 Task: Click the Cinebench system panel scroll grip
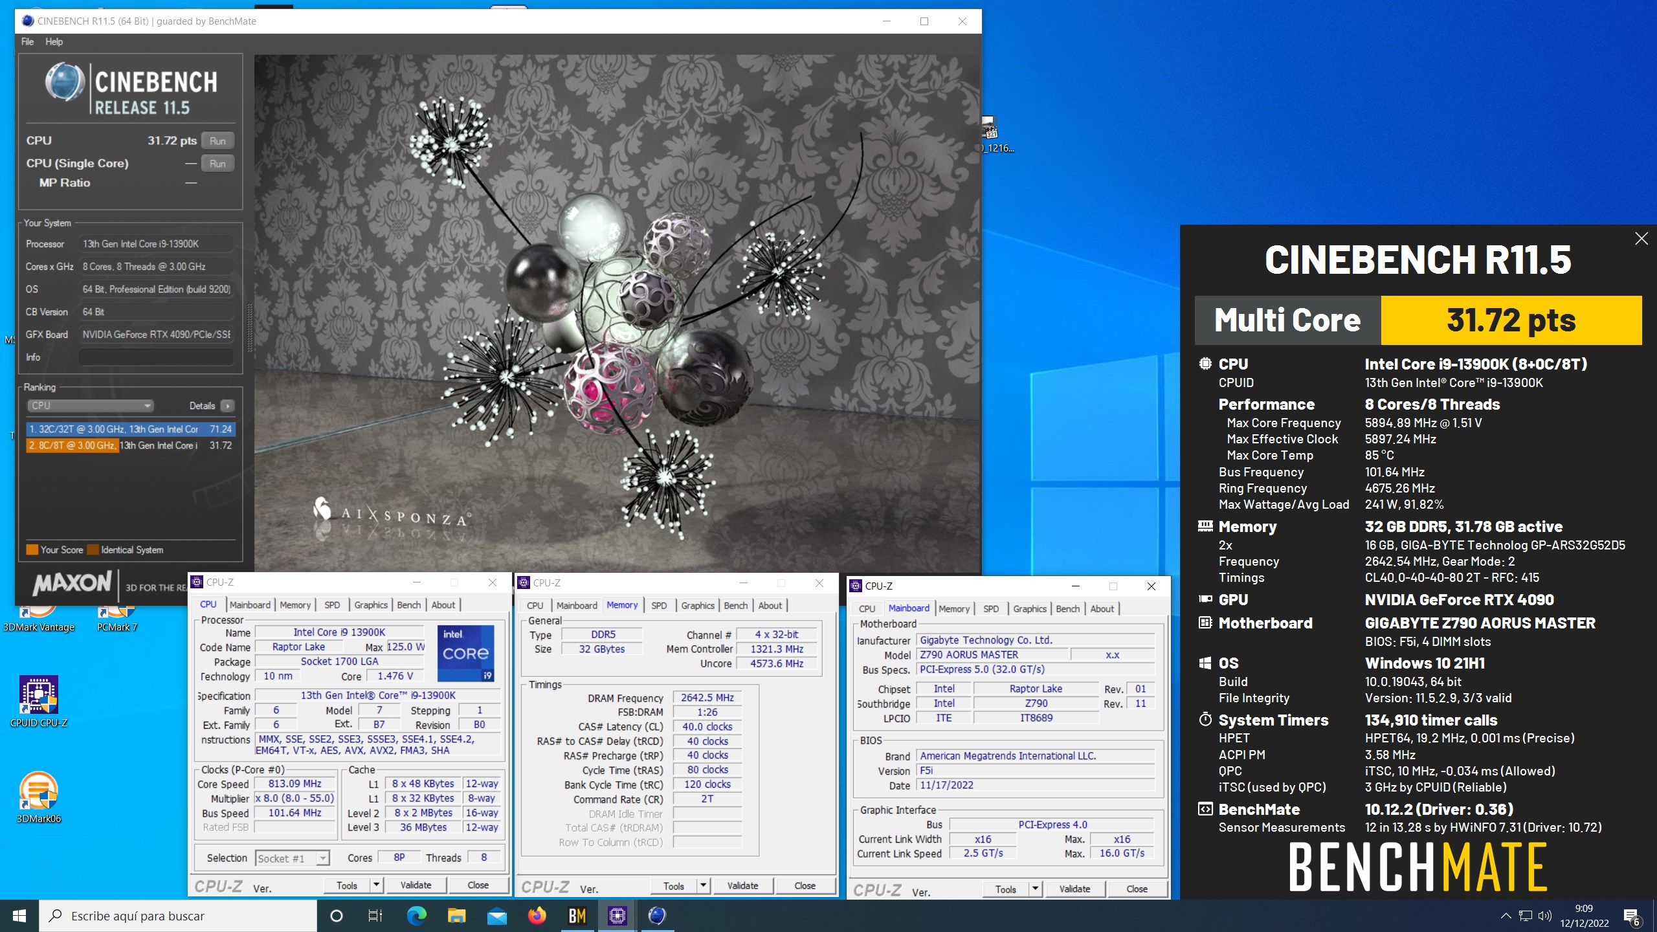(x=250, y=327)
